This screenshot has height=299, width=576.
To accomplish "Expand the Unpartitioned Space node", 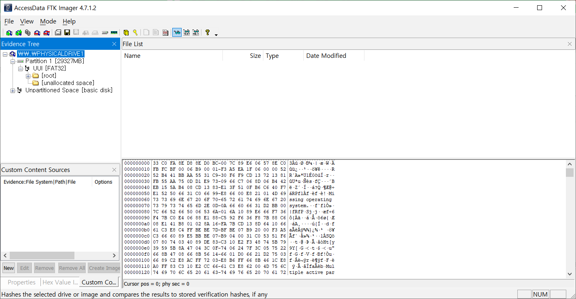I will 13,90.
